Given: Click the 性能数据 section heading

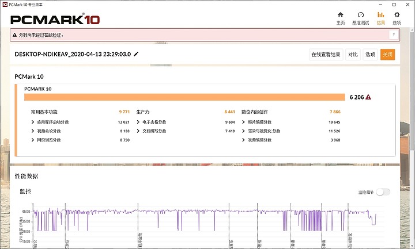Looking at the screenshot, I should [27, 176].
